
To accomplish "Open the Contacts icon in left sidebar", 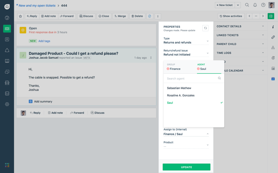I will (x=7, y=40).
